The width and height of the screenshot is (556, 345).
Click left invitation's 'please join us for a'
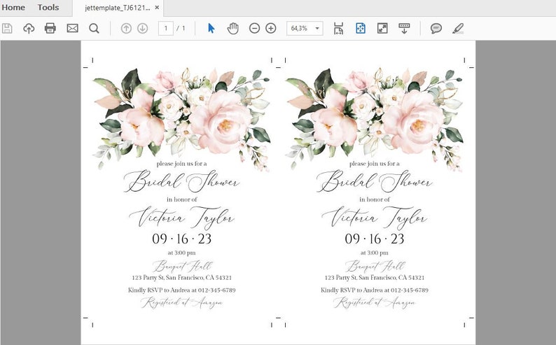(x=181, y=164)
